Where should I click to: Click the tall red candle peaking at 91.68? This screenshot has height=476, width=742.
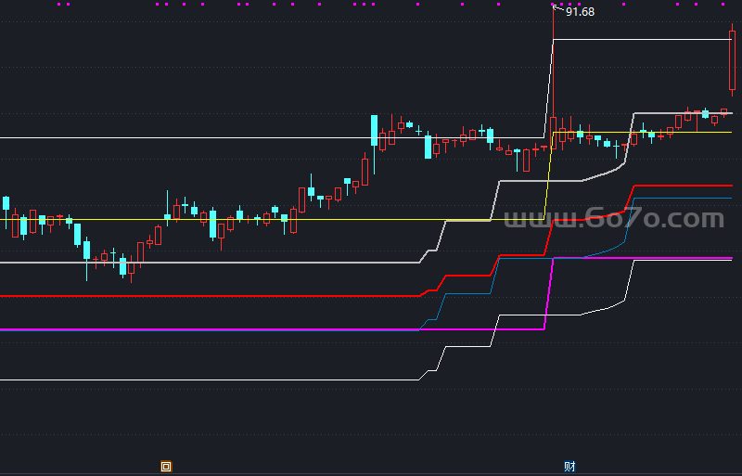(x=553, y=78)
